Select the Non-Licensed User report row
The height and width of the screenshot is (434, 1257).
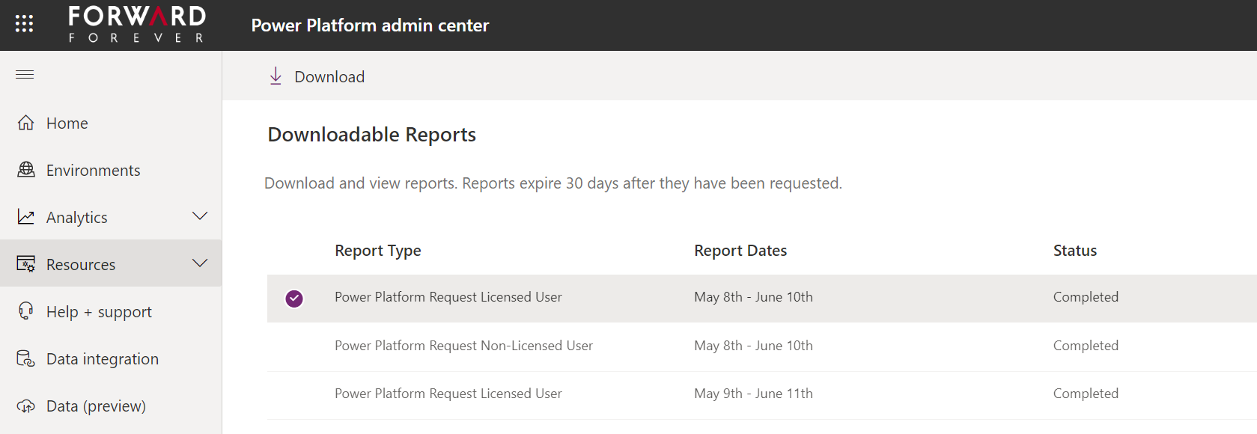(x=463, y=346)
